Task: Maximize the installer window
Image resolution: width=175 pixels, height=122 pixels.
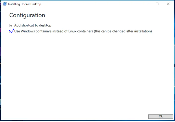Action: 157,4
